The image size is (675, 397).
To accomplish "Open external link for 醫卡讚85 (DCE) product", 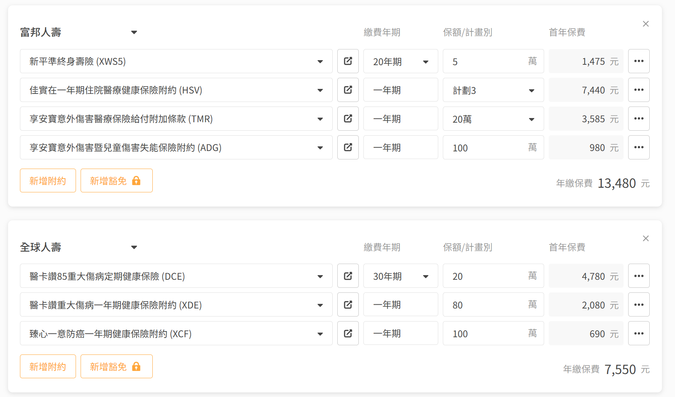I will (x=348, y=276).
